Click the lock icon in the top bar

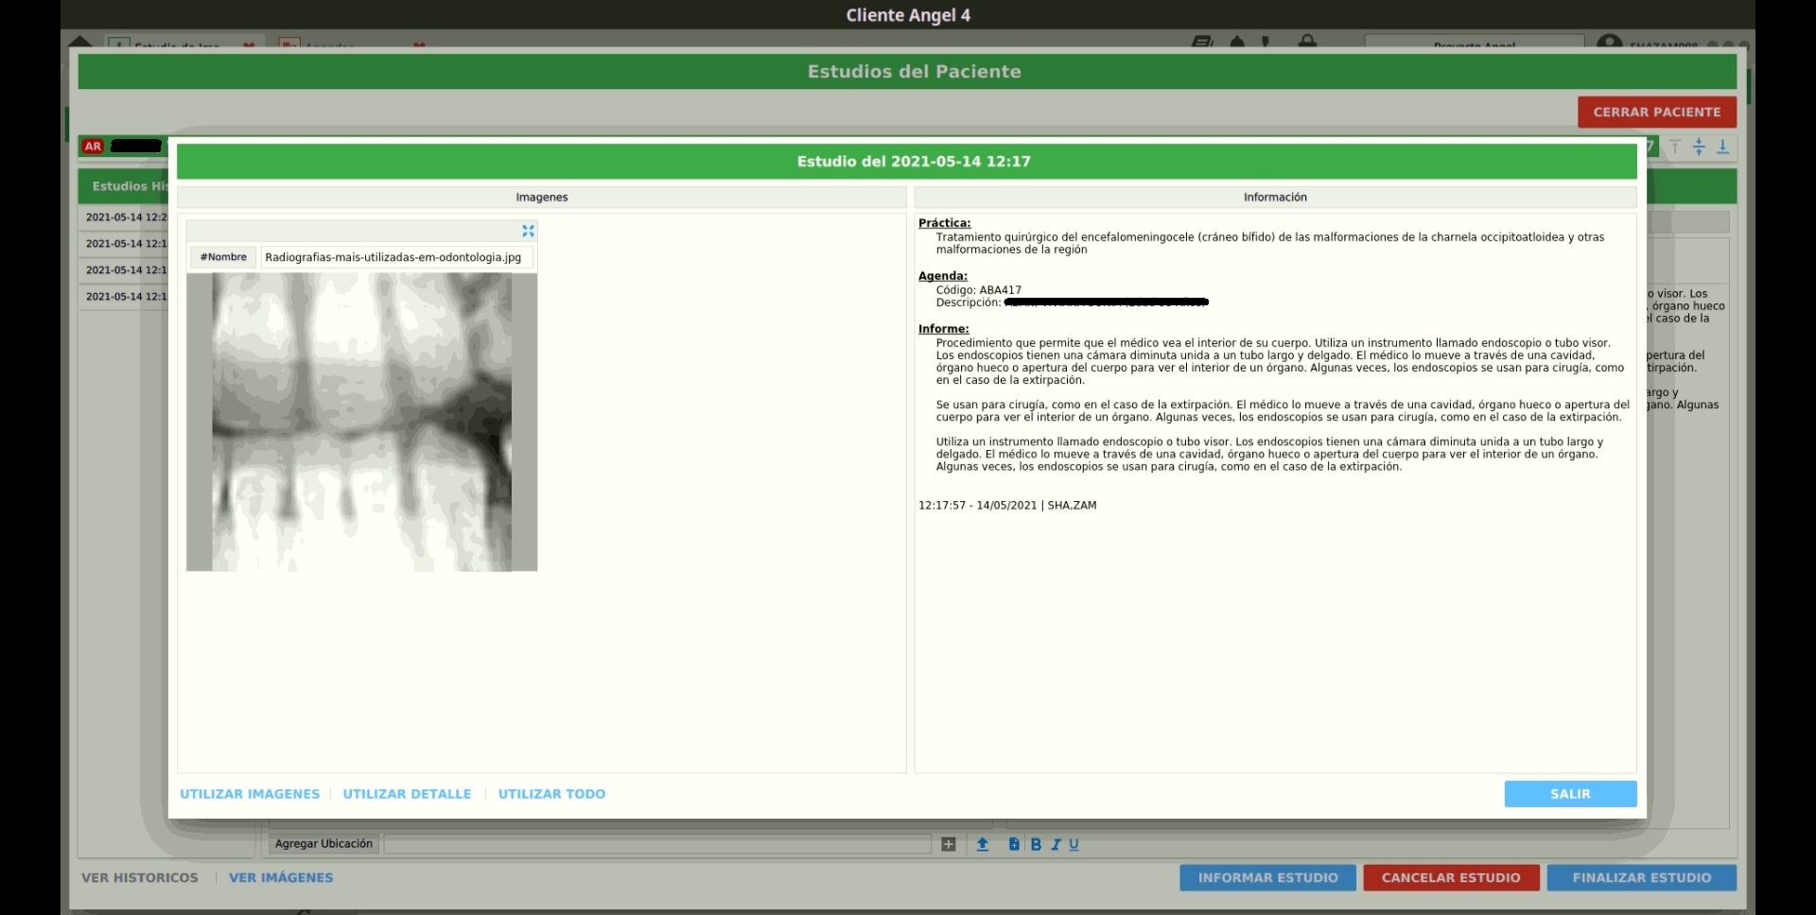1307,42
